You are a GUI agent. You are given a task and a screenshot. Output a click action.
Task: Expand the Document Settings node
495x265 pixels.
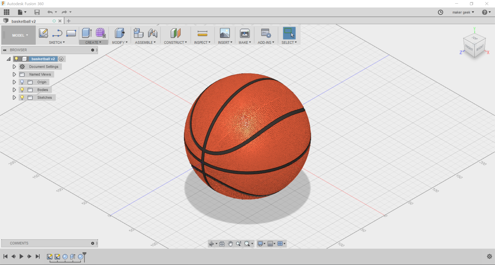pos(14,67)
